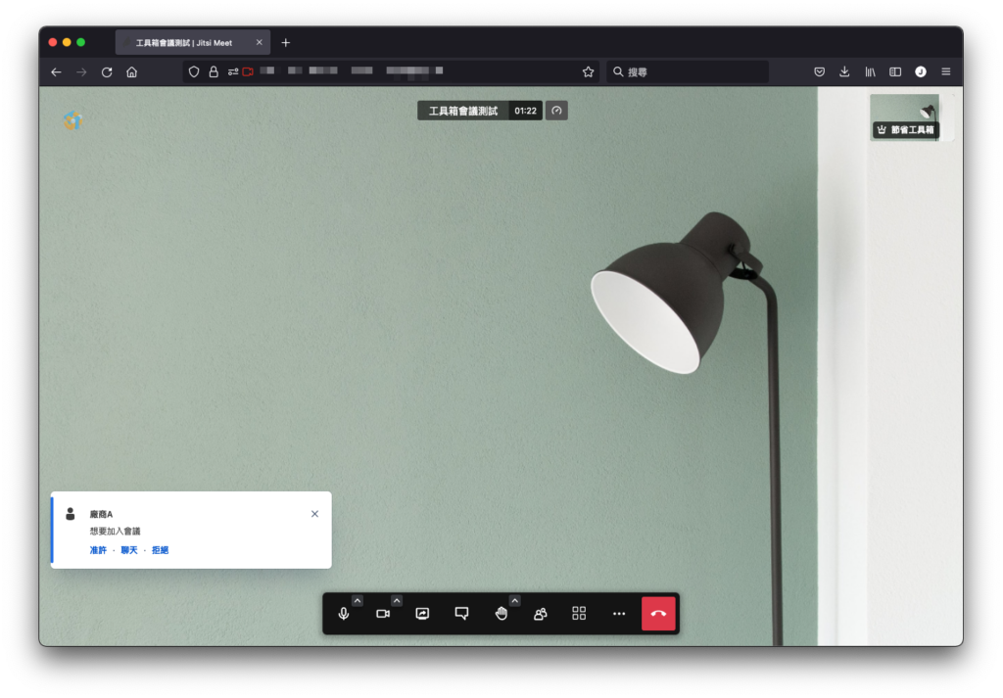Raise your hand
Image resolution: width=1003 pixels, height=698 pixels.
point(501,614)
